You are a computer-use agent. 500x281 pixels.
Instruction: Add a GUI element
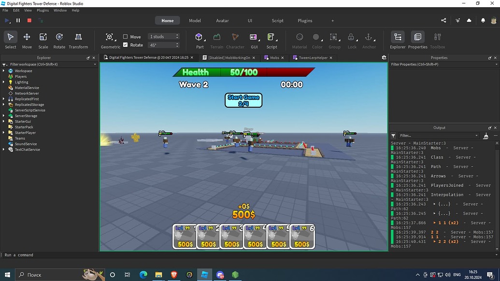[x=254, y=41]
